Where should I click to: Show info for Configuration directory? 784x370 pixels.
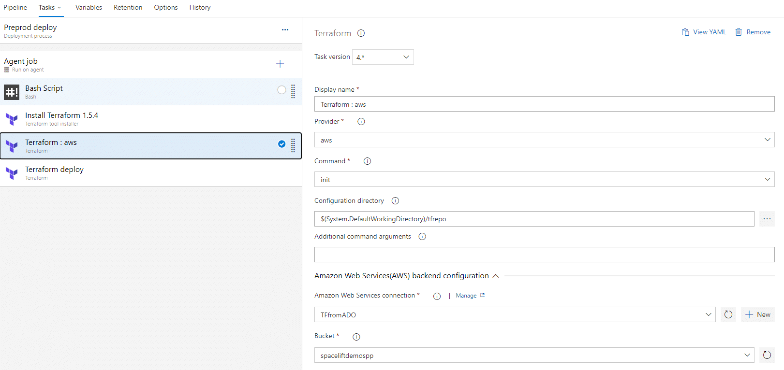click(x=395, y=201)
